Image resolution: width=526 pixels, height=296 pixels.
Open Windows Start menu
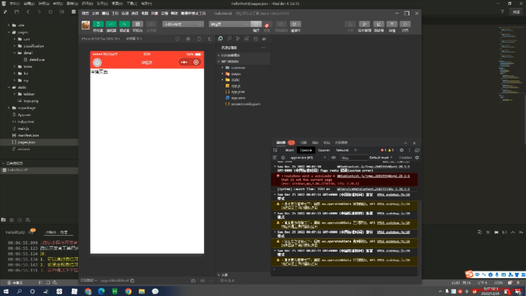pyautogui.click(x=6, y=291)
